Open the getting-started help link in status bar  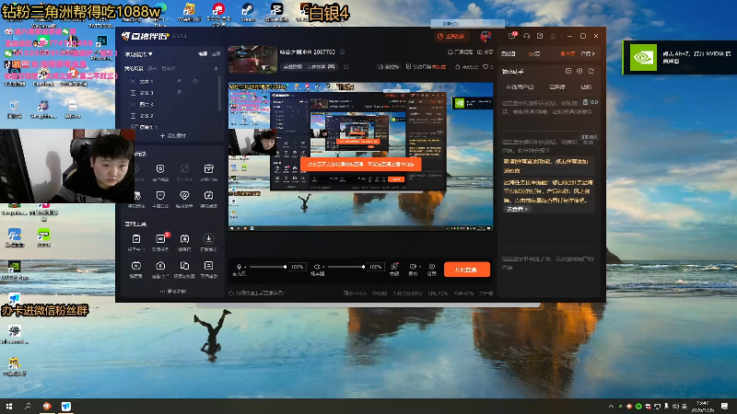257,293
